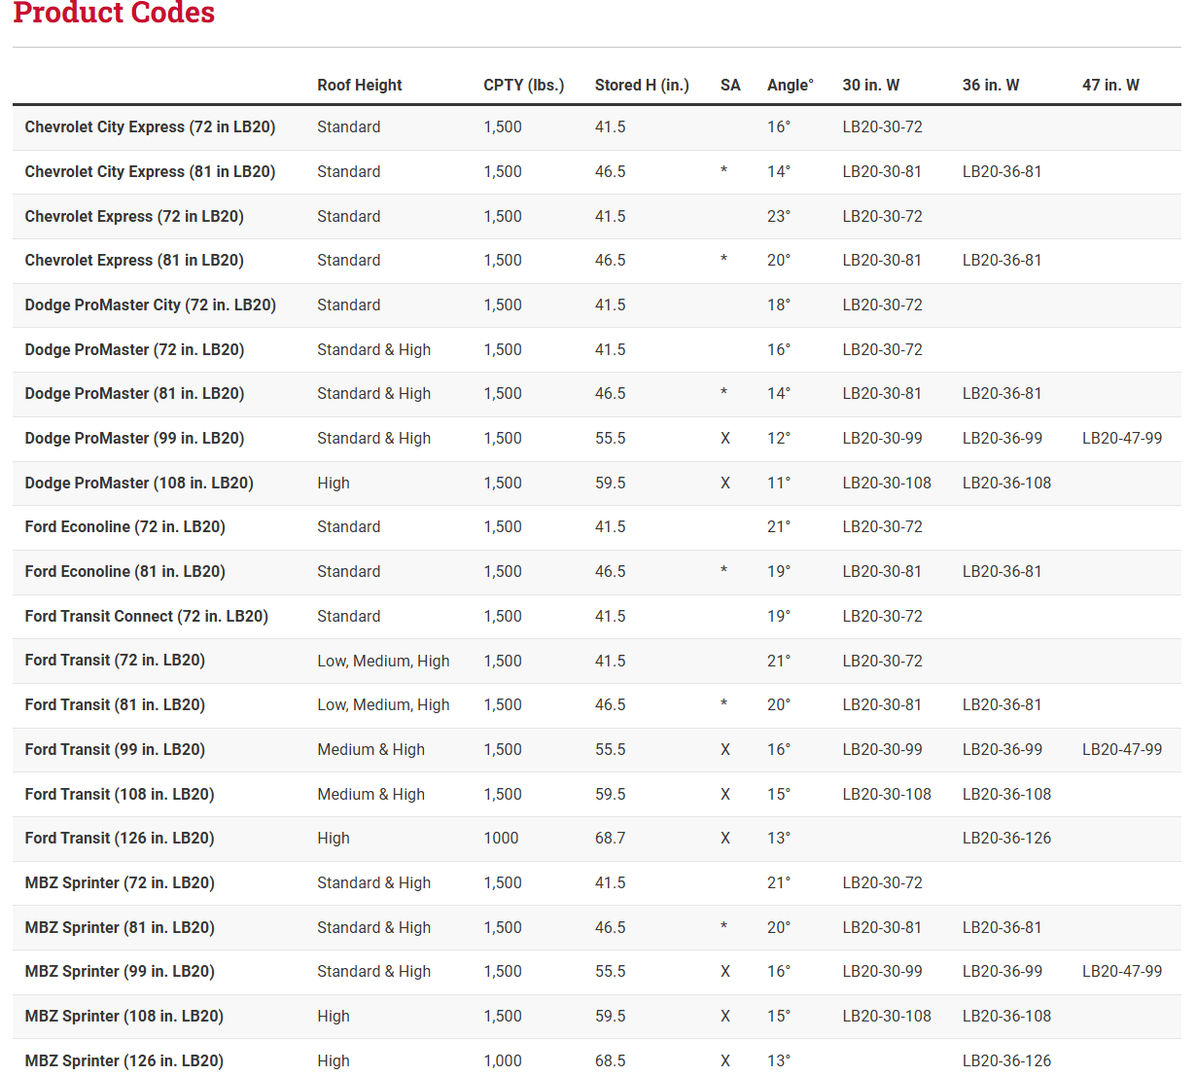Click LB20-30-72 in Ford Transit Connect row
This screenshot has height=1076, width=1197.
coord(882,617)
